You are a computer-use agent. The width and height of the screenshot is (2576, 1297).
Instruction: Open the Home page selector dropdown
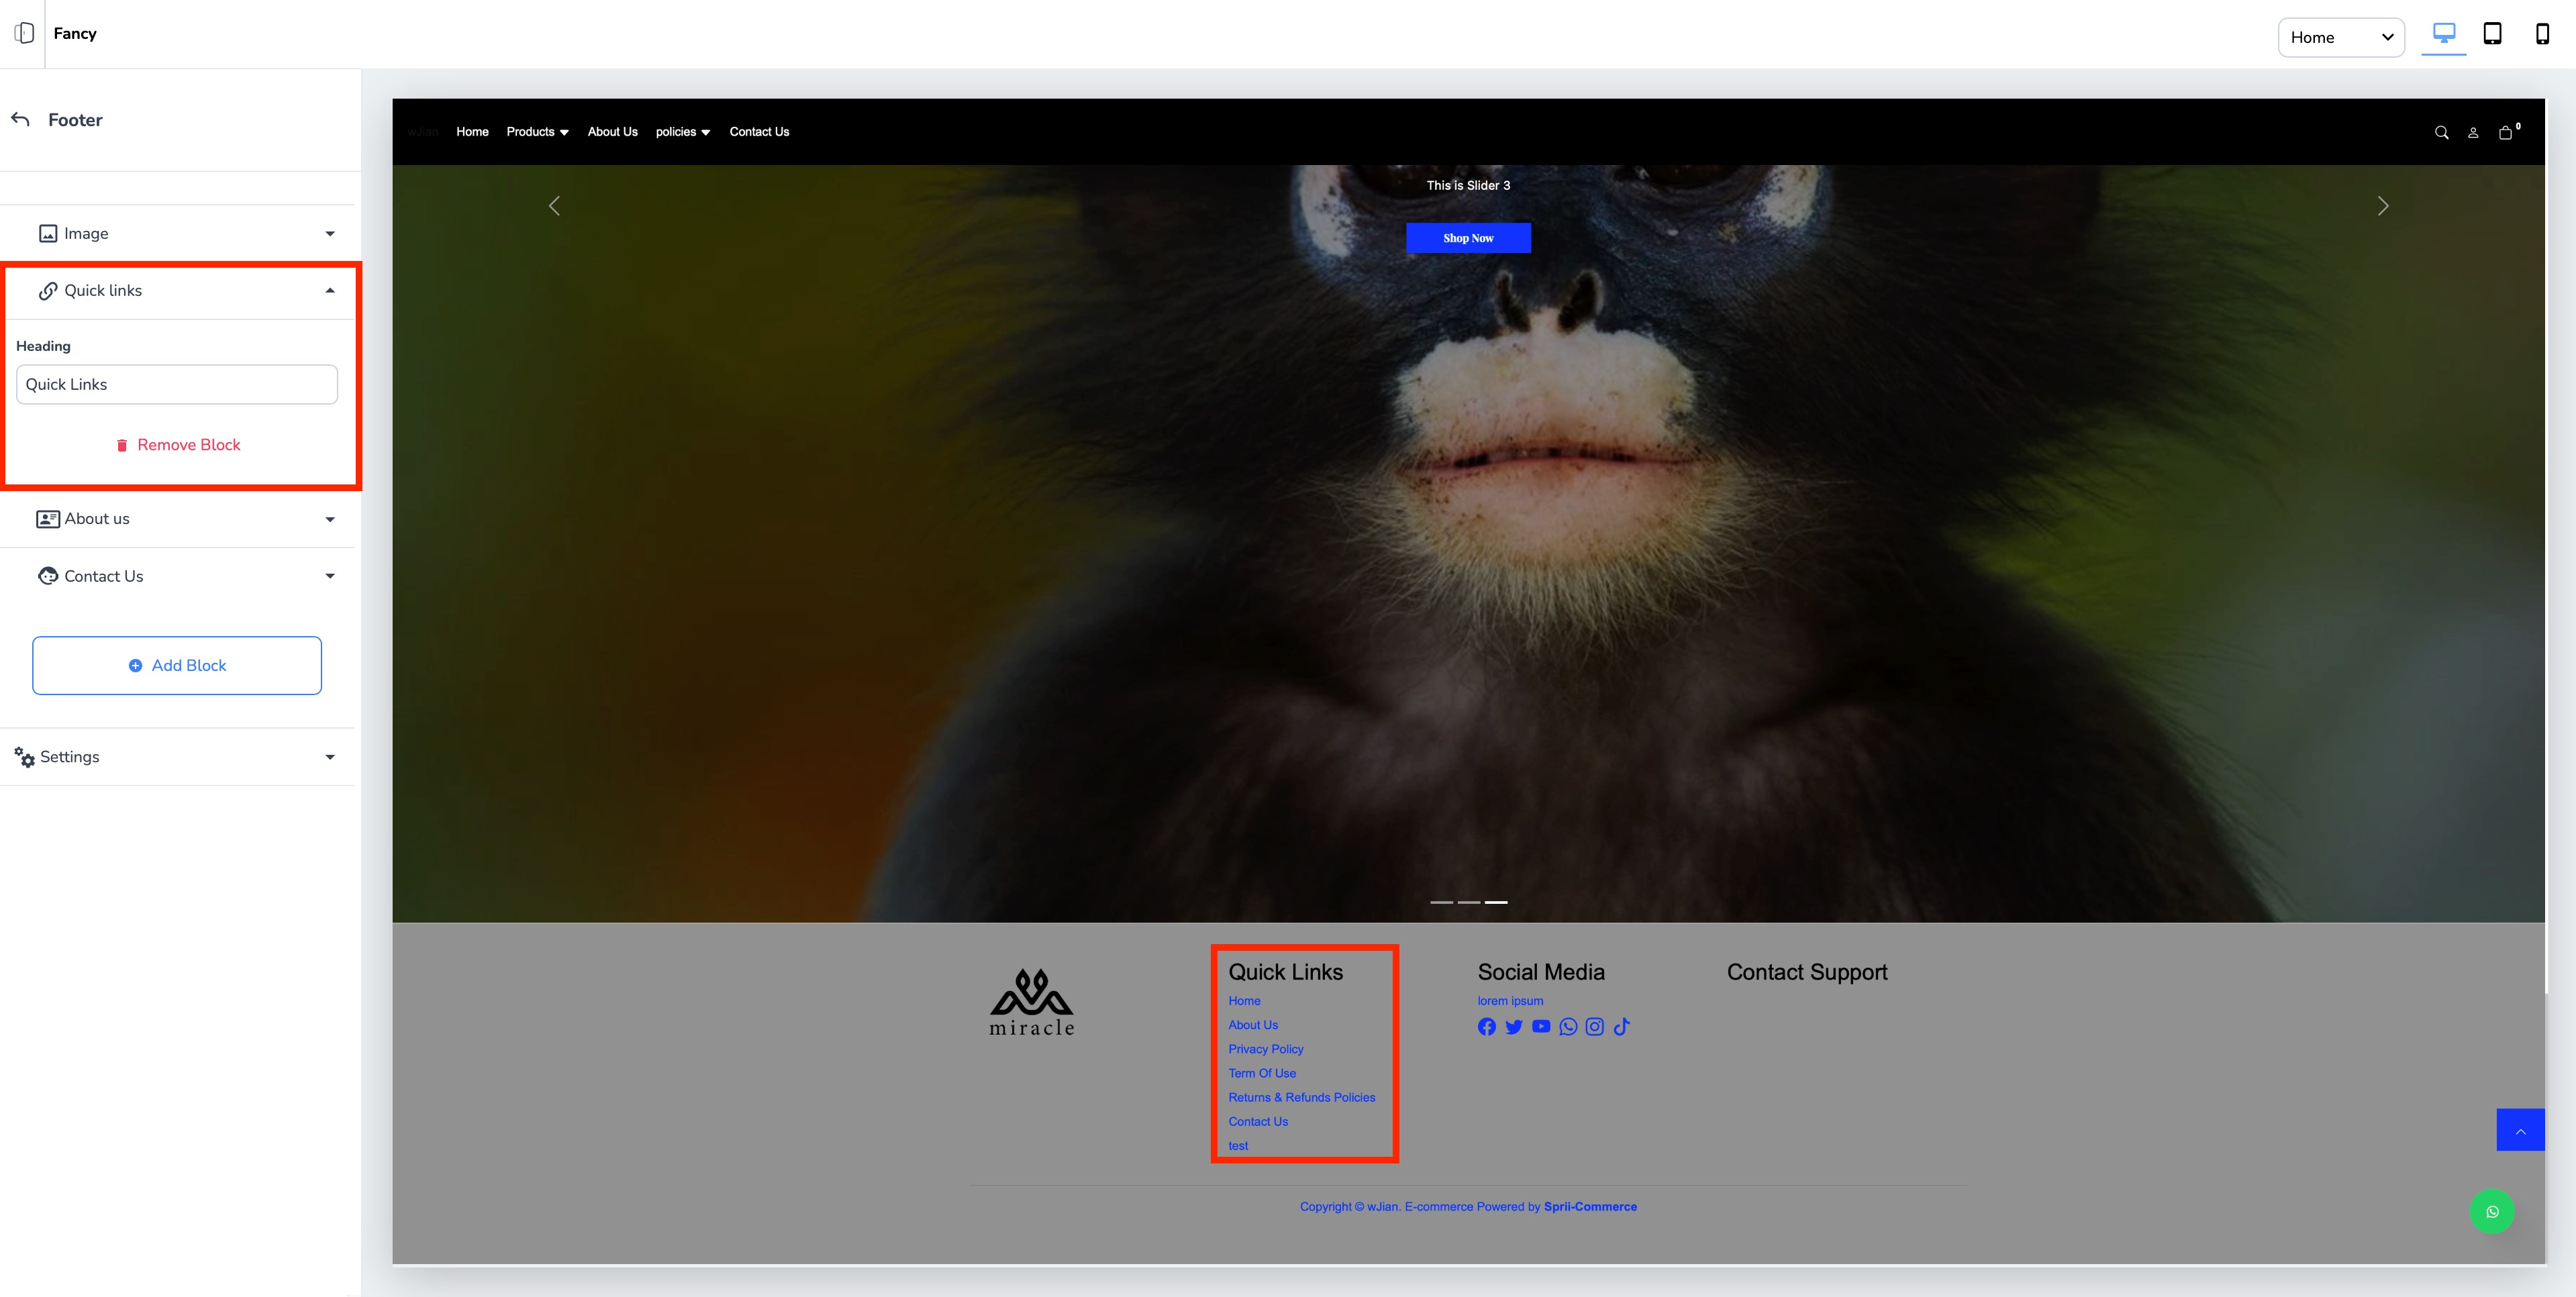pyautogui.click(x=2340, y=37)
